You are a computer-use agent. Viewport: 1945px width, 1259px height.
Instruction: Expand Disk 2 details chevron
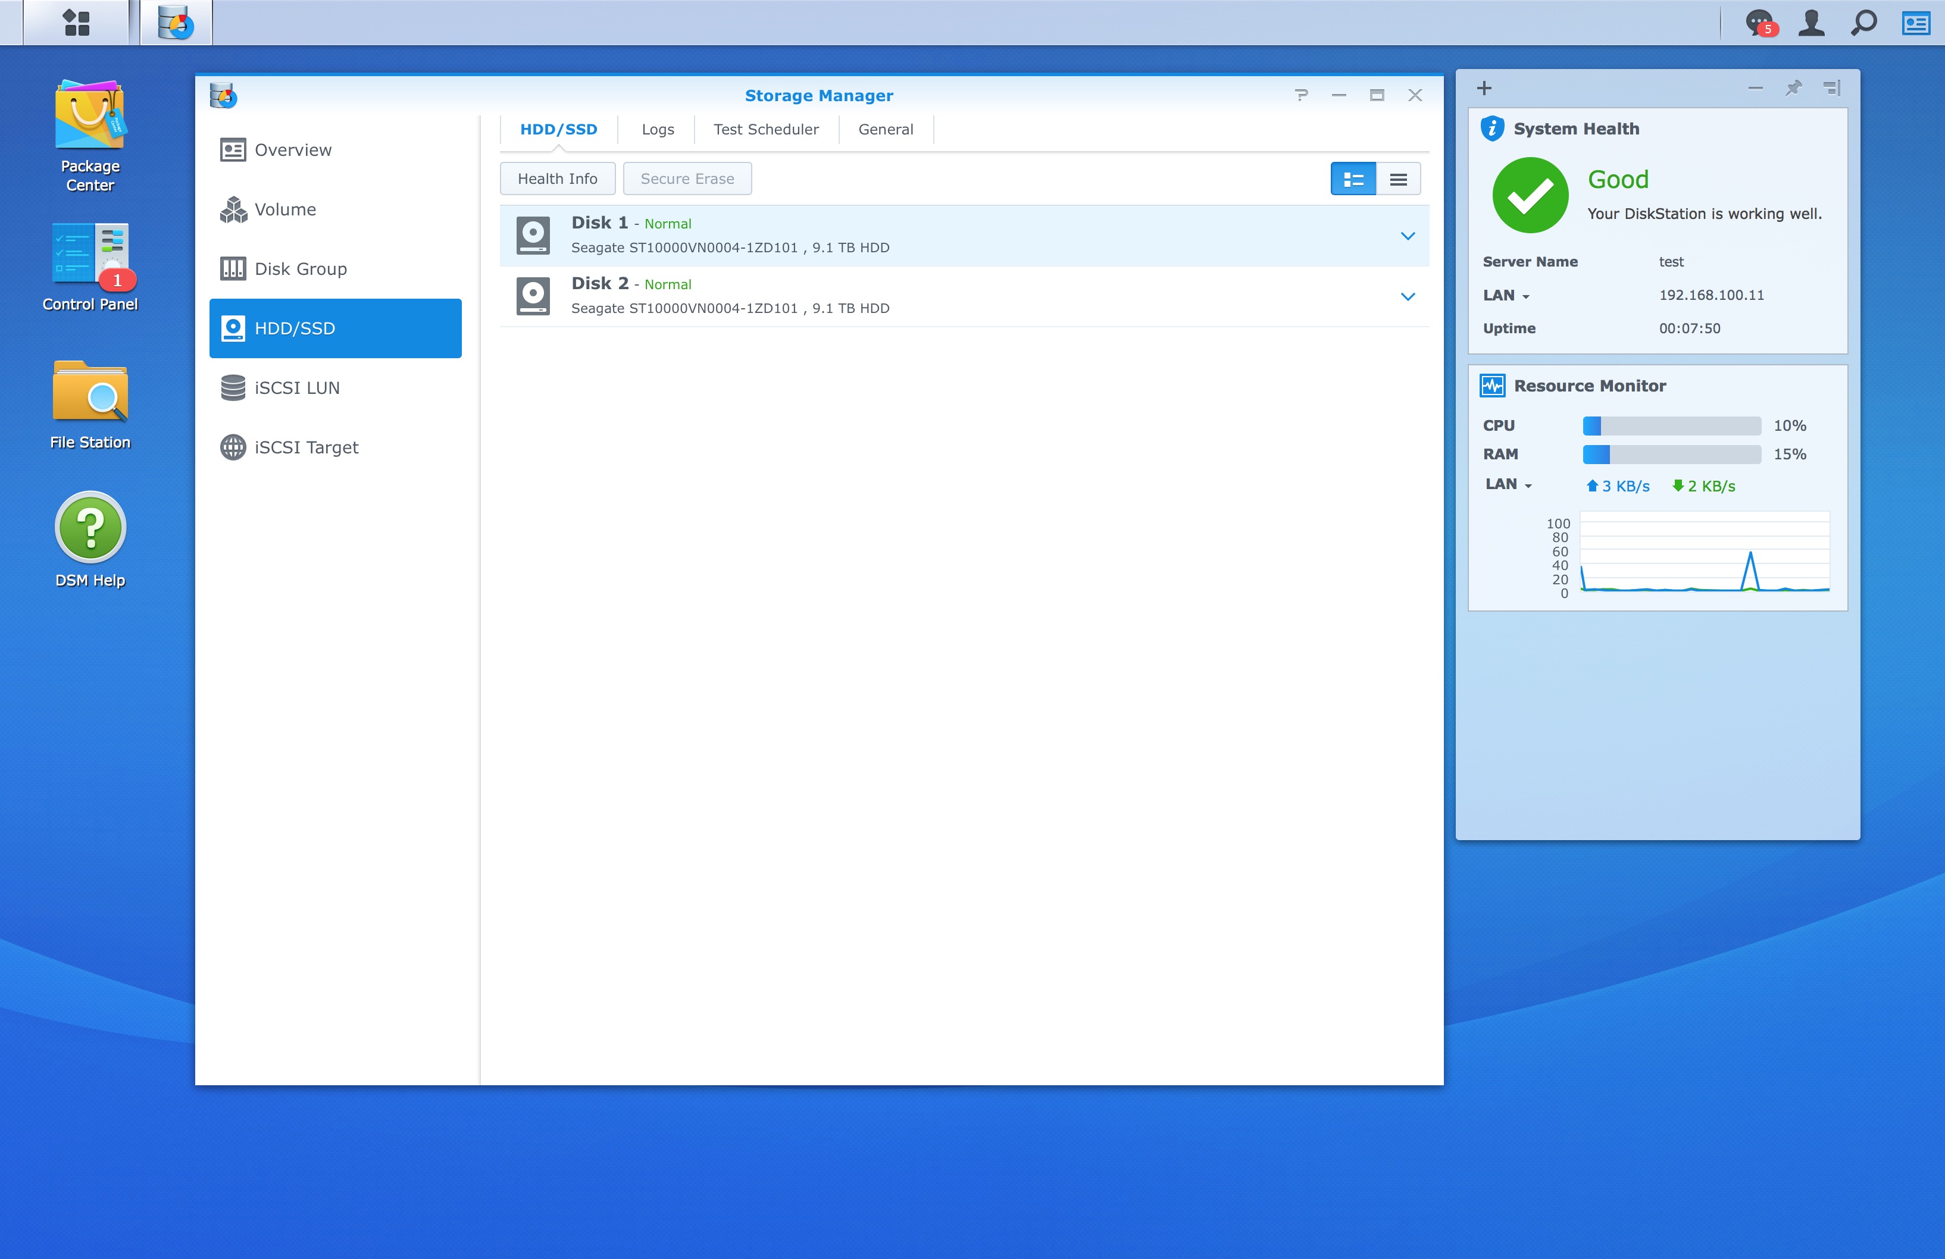pos(1407,296)
